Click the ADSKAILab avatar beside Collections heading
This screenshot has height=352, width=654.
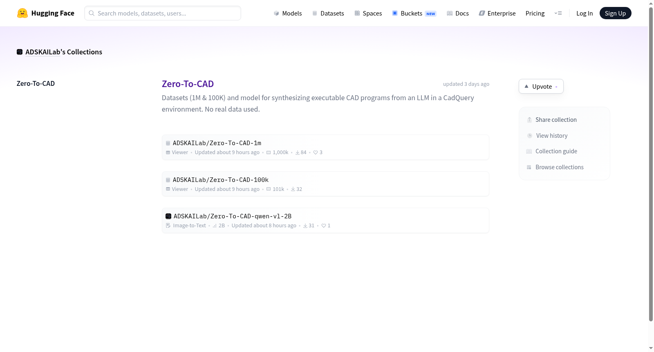pos(20,52)
